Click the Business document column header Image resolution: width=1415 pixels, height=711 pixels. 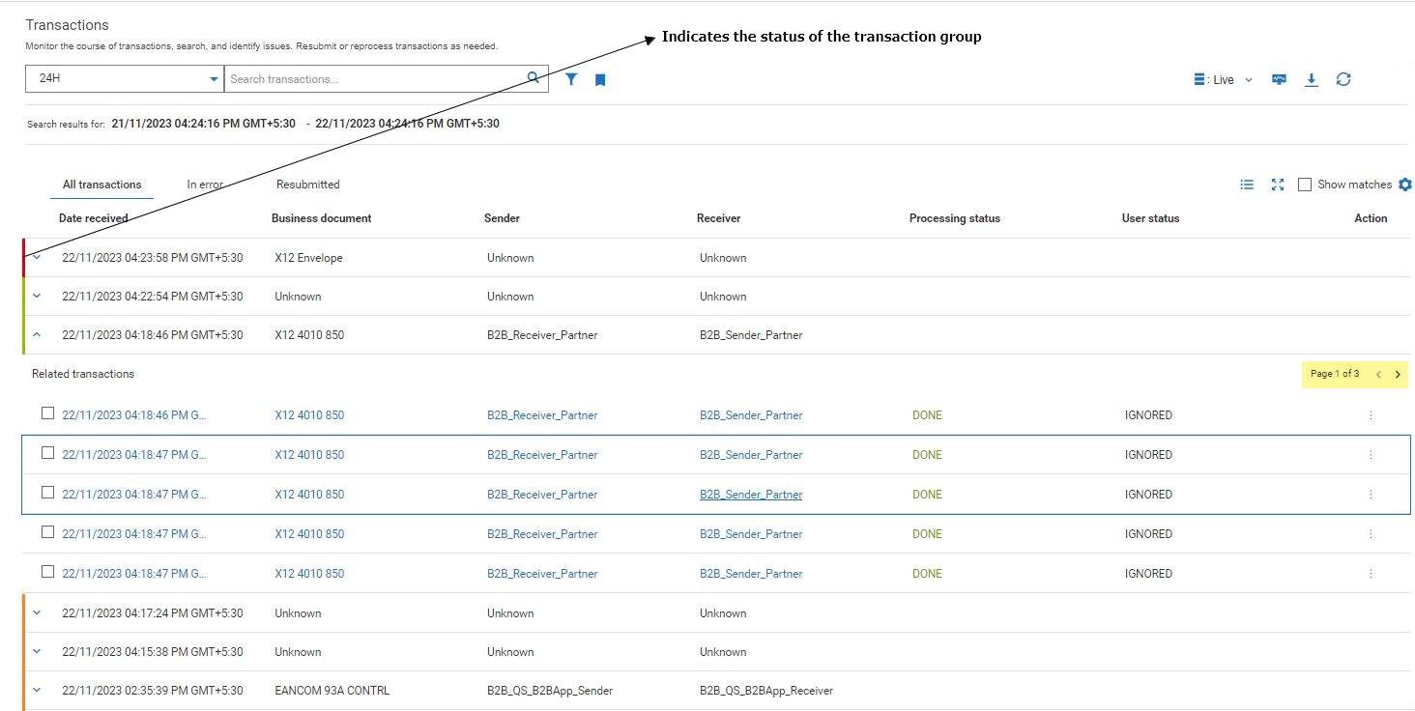321,218
